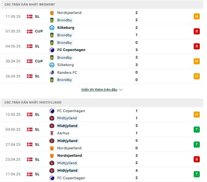Click the red B result badge for Nordsjaelland 3-2
Screen dimensions: 207x182
pyautogui.click(x=197, y=159)
